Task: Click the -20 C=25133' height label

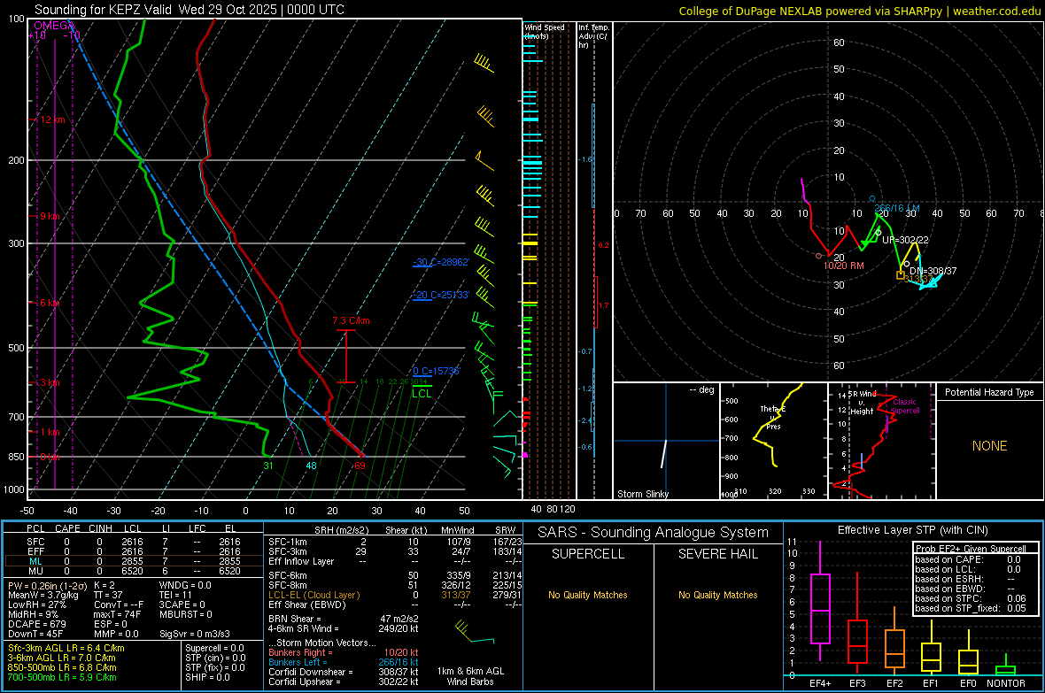Action: click(441, 295)
